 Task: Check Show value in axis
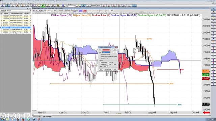pos(100,59)
